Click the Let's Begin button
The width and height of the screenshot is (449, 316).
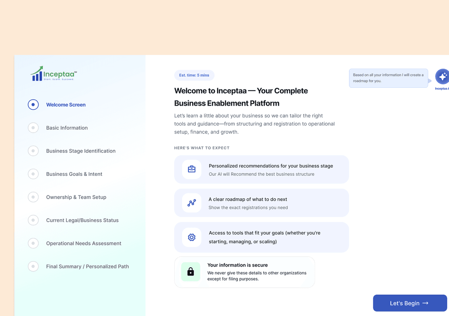click(x=410, y=303)
